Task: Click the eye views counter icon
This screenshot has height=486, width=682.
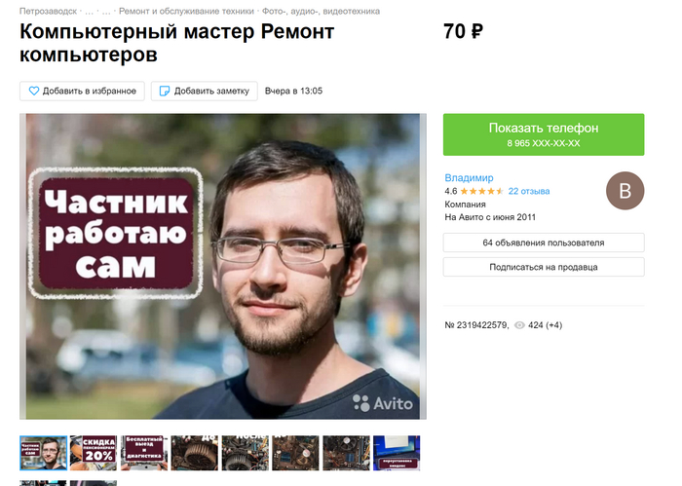Action: (519, 325)
